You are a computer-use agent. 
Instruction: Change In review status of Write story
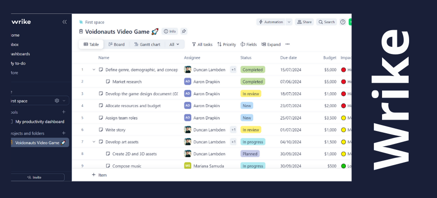click(x=250, y=130)
